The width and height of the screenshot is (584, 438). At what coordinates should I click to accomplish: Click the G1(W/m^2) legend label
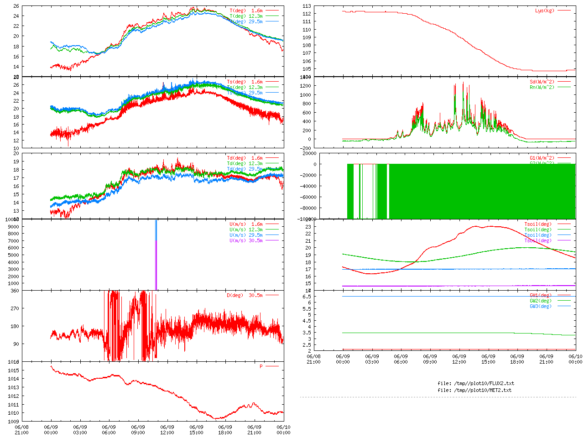pyautogui.click(x=542, y=158)
